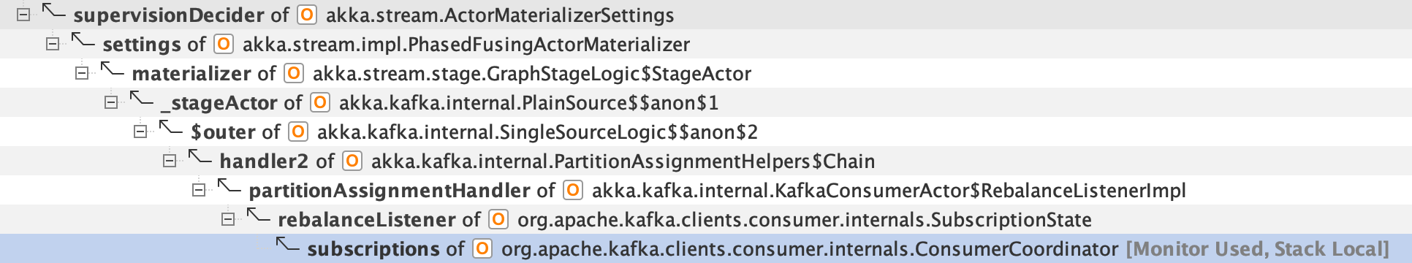The width and height of the screenshot is (1412, 263).
Task: Click object icon beside SubscriptionState
Action: pyautogui.click(x=498, y=219)
